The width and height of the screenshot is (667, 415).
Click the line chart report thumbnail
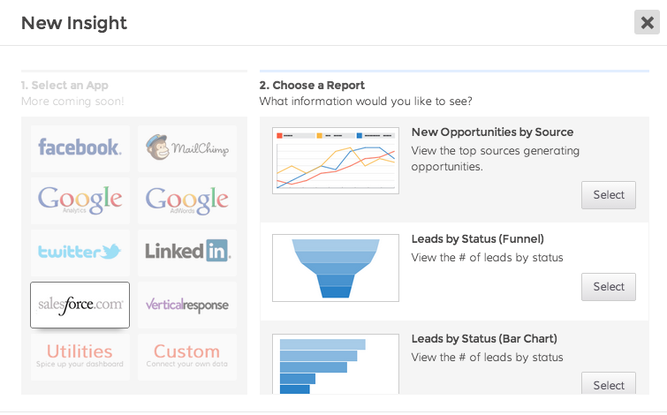[x=336, y=161]
